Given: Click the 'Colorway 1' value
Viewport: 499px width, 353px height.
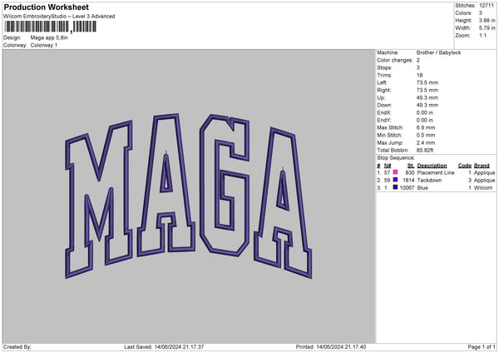Looking at the screenshot, I should tap(44, 45).
